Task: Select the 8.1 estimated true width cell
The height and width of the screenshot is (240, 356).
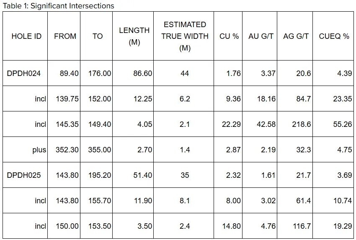Action: [185, 201]
